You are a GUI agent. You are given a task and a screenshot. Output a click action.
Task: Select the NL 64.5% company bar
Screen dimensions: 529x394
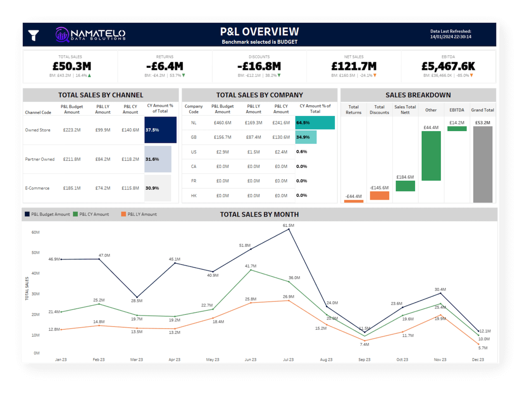(315, 123)
